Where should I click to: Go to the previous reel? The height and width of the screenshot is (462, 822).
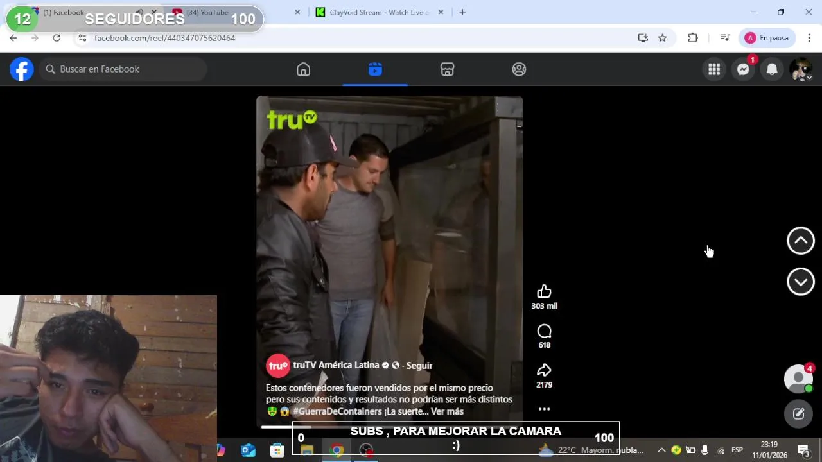[801, 241]
